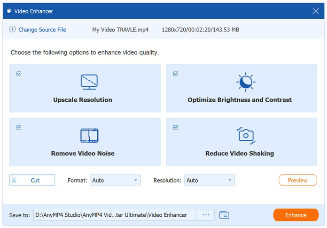327x228 pixels.
Task: Toggle the Optimize Brightness and Contrast checkbox
Action: (176, 74)
